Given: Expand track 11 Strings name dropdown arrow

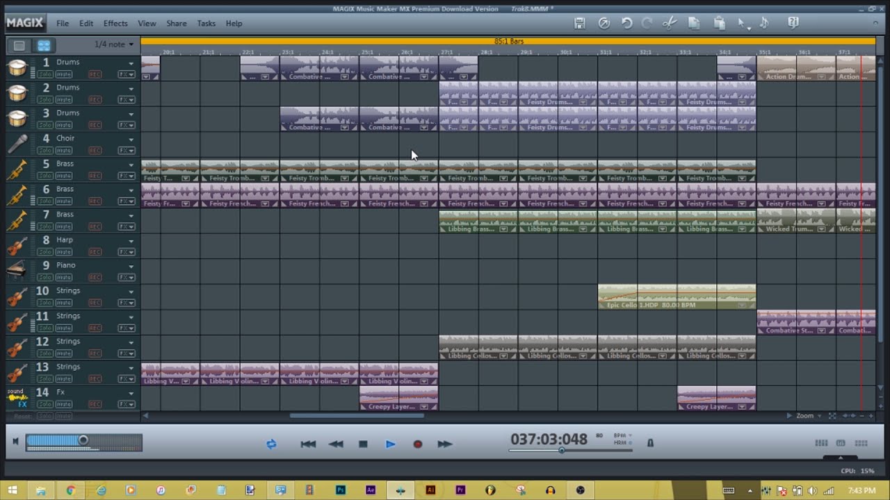Looking at the screenshot, I should tap(131, 318).
